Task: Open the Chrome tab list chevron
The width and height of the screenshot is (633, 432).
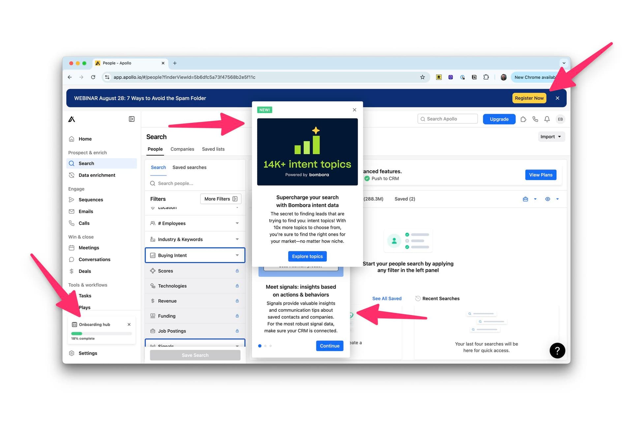Action: [564, 63]
